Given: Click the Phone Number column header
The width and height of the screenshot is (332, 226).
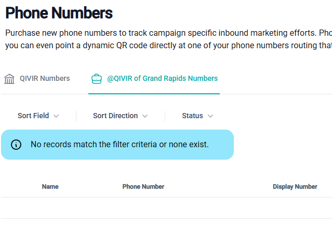Looking at the screenshot, I should tap(143, 187).
